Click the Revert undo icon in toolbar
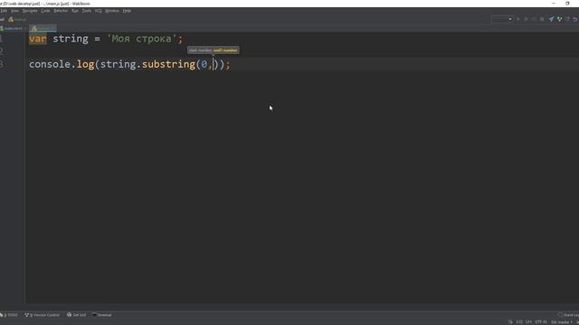The width and height of the screenshot is (579, 325). [575, 19]
